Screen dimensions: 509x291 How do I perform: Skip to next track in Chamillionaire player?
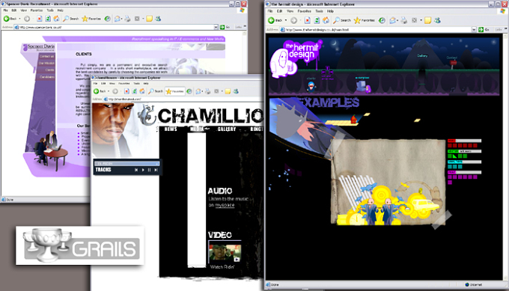coord(156,170)
